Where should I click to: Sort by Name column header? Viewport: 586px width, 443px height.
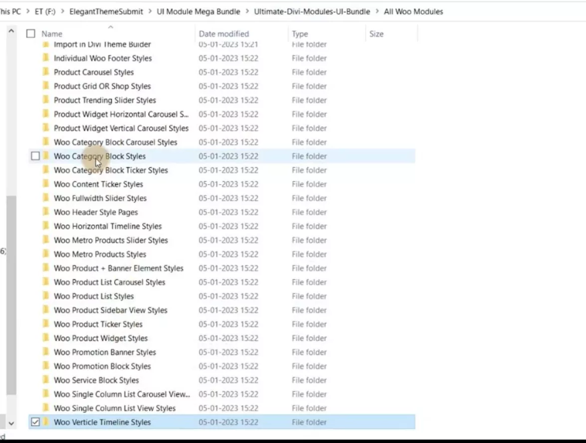click(52, 33)
